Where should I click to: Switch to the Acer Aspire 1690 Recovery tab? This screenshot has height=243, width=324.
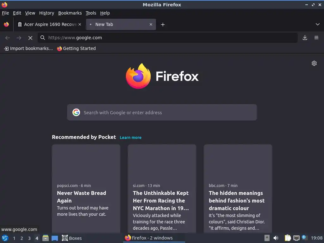(x=50, y=24)
